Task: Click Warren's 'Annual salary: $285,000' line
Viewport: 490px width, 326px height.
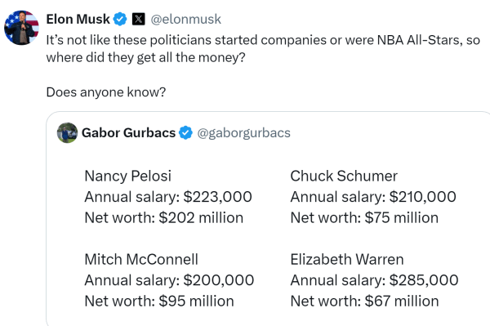Action: [x=374, y=280]
